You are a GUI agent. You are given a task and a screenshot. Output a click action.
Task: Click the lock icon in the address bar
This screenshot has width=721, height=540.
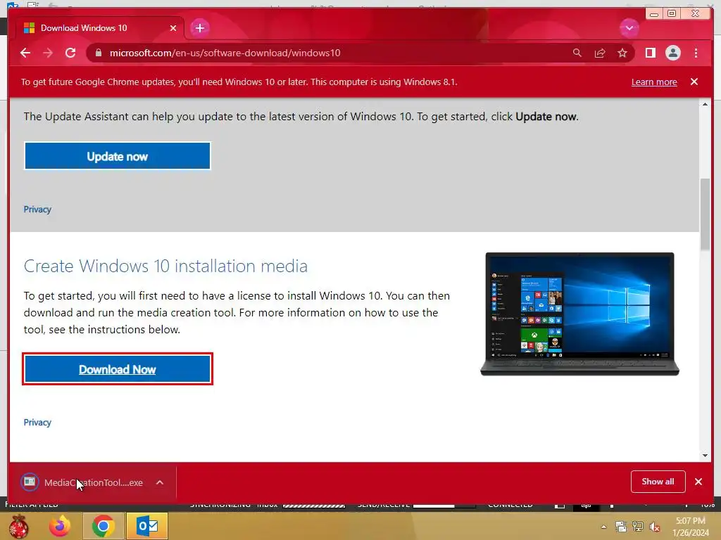coord(98,53)
